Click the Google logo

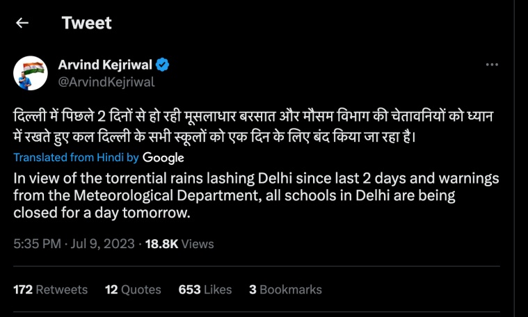coord(164,157)
